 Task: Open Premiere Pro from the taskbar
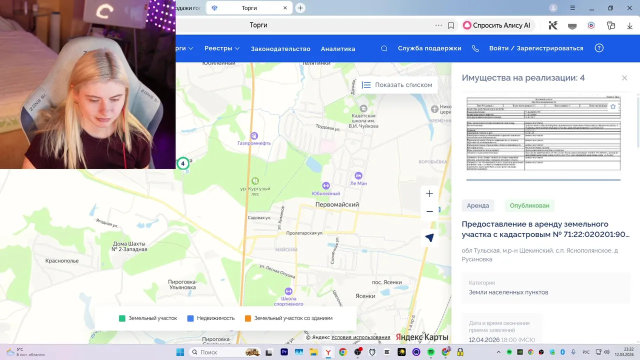284,352
